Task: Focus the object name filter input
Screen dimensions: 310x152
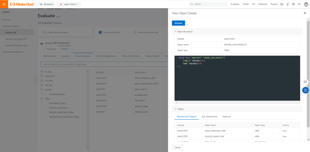Action: (104, 64)
